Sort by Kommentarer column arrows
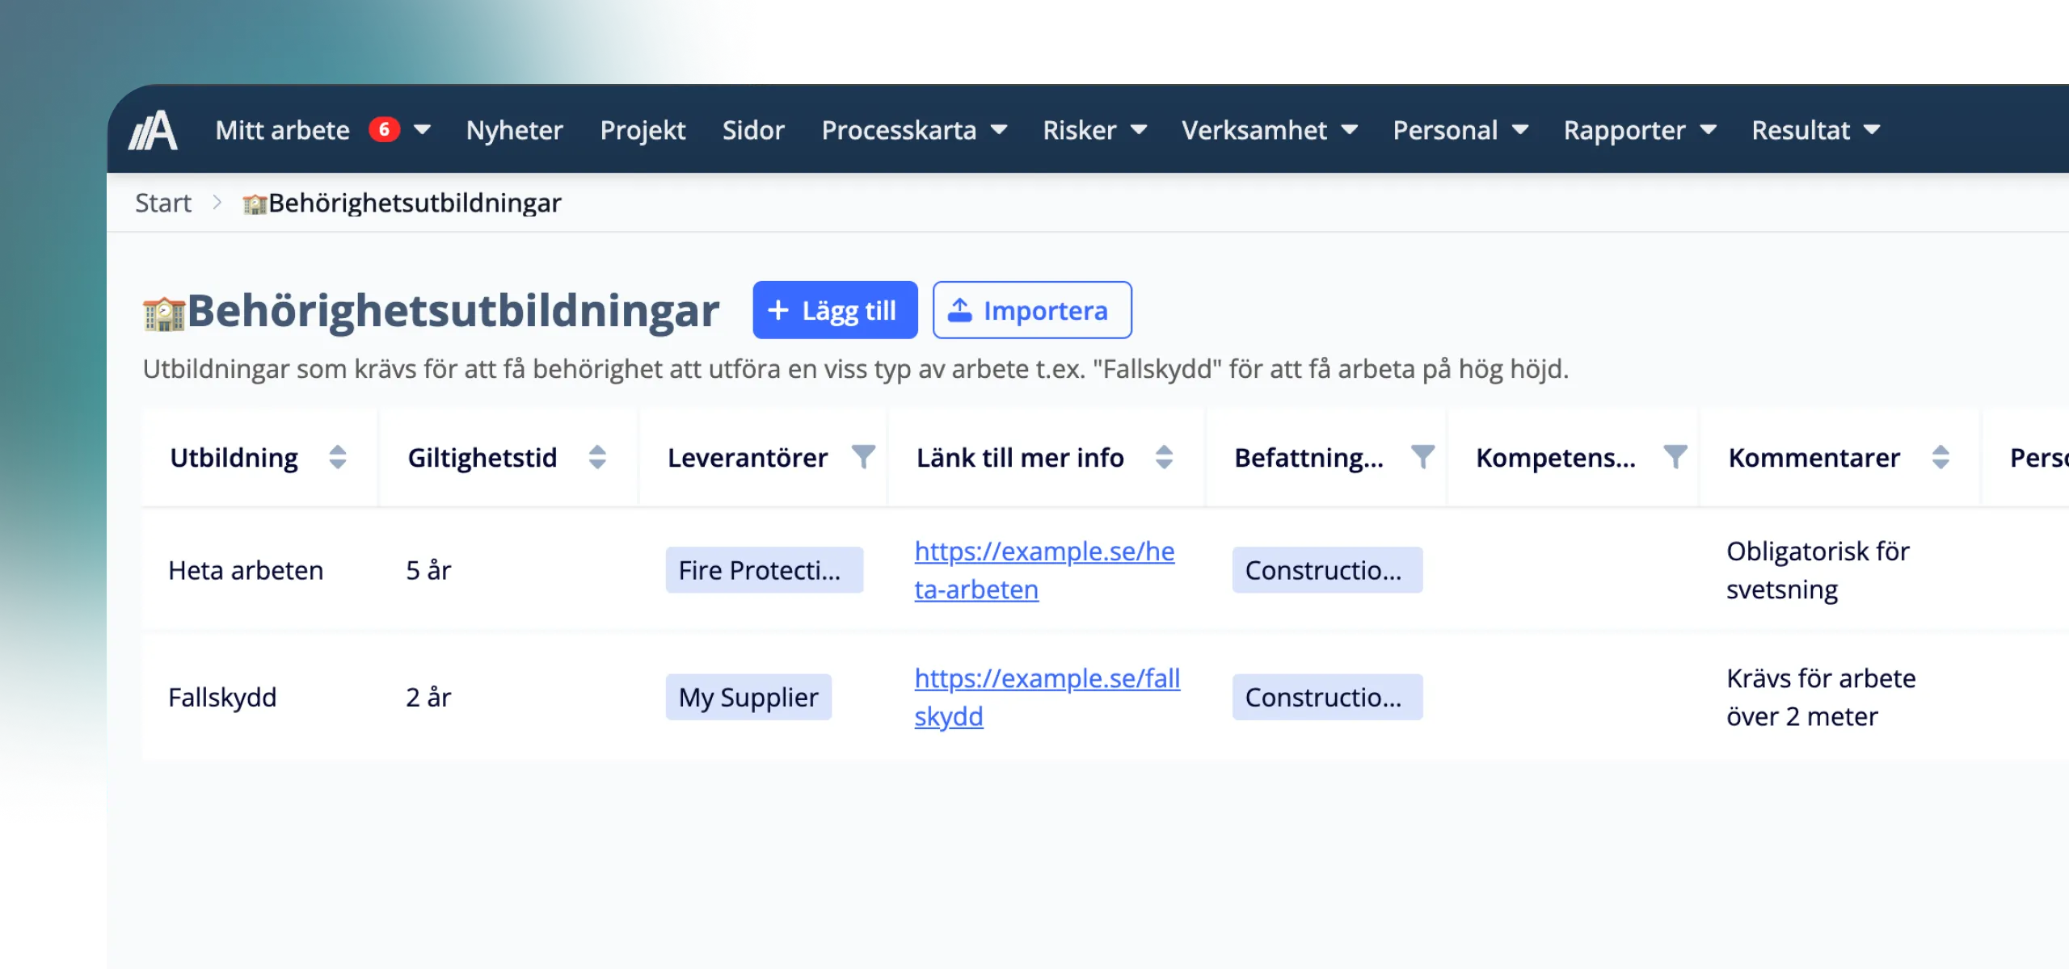 tap(1940, 457)
